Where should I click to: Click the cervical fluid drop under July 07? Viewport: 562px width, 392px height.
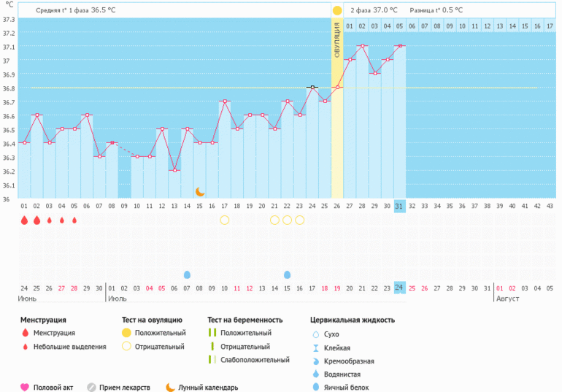click(x=187, y=274)
